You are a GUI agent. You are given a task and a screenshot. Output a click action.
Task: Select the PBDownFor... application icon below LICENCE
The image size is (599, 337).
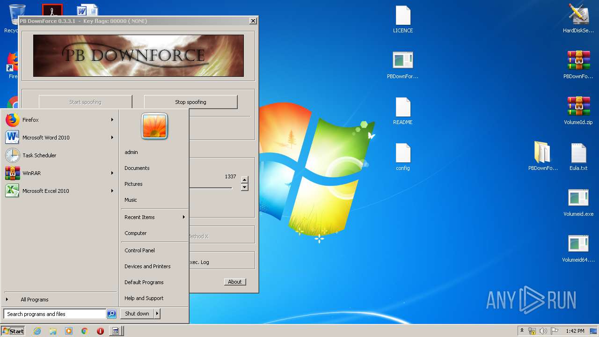tap(403, 65)
